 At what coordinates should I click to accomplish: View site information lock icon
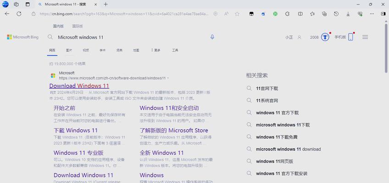(x=33, y=14)
